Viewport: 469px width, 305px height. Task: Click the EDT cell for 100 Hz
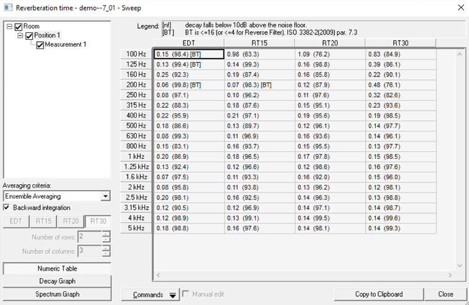188,54
